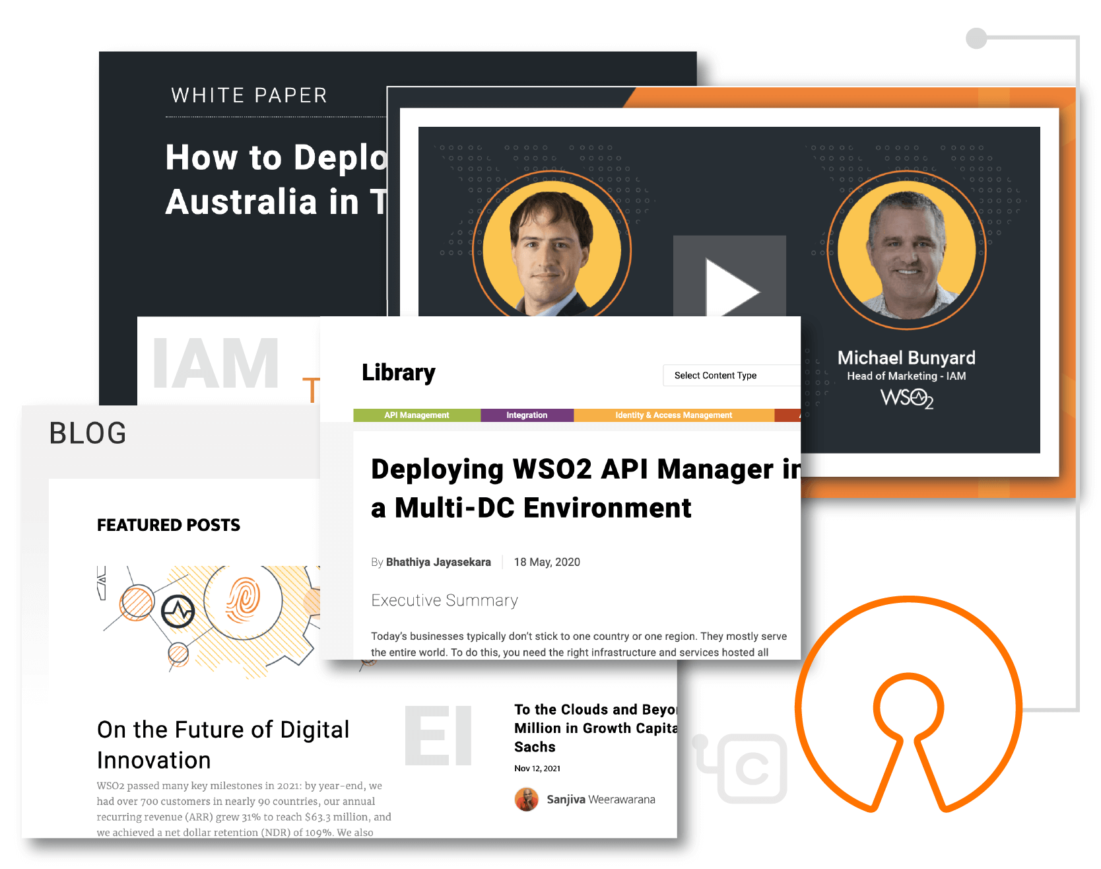Click the heartbeat pulse circle in illustration
Image resolution: width=1101 pixels, height=869 pixels.
(178, 612)
